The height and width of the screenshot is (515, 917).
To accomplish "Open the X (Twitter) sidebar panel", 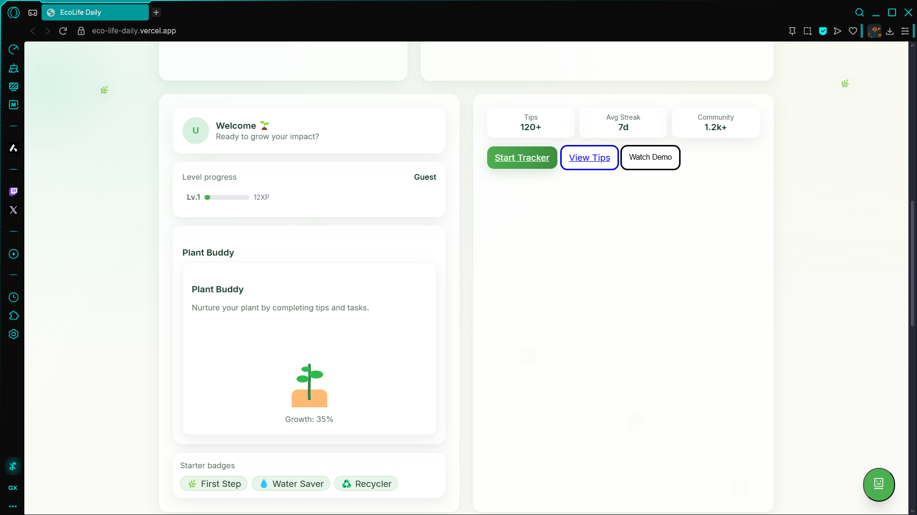I will pyautogui.click(x=13, y=210).
